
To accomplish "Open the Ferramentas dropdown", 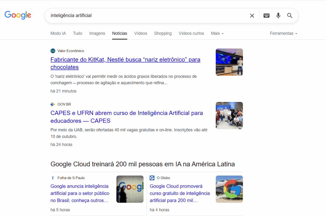I will [x=283, y=34].
